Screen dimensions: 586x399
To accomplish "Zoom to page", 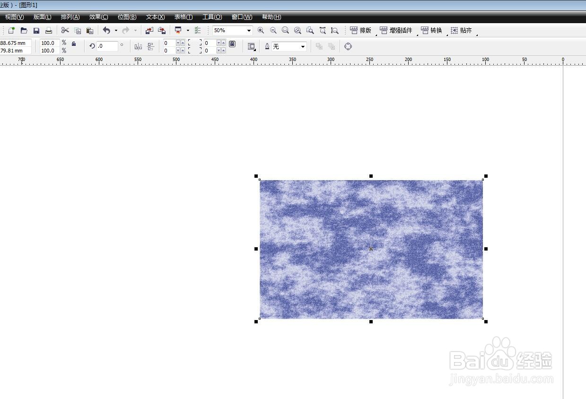I will coord(310,30).
